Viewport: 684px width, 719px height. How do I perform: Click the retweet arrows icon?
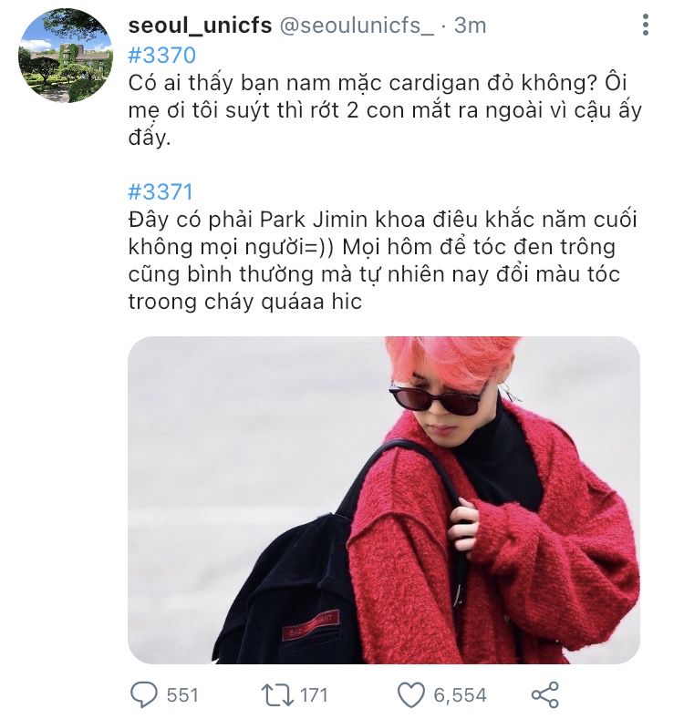pos(277,694)
